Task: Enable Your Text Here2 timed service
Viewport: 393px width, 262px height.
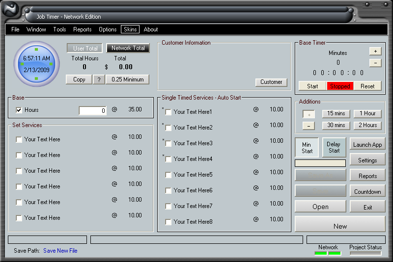Action: tap(168, 128)
